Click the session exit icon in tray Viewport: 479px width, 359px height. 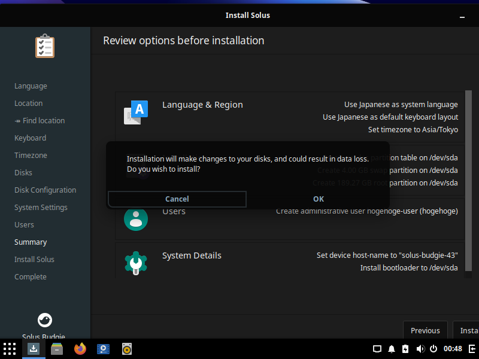(472, 349)
